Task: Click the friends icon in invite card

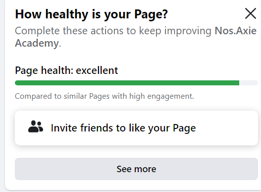Action: pyautogui.click(x=36, y=127)
